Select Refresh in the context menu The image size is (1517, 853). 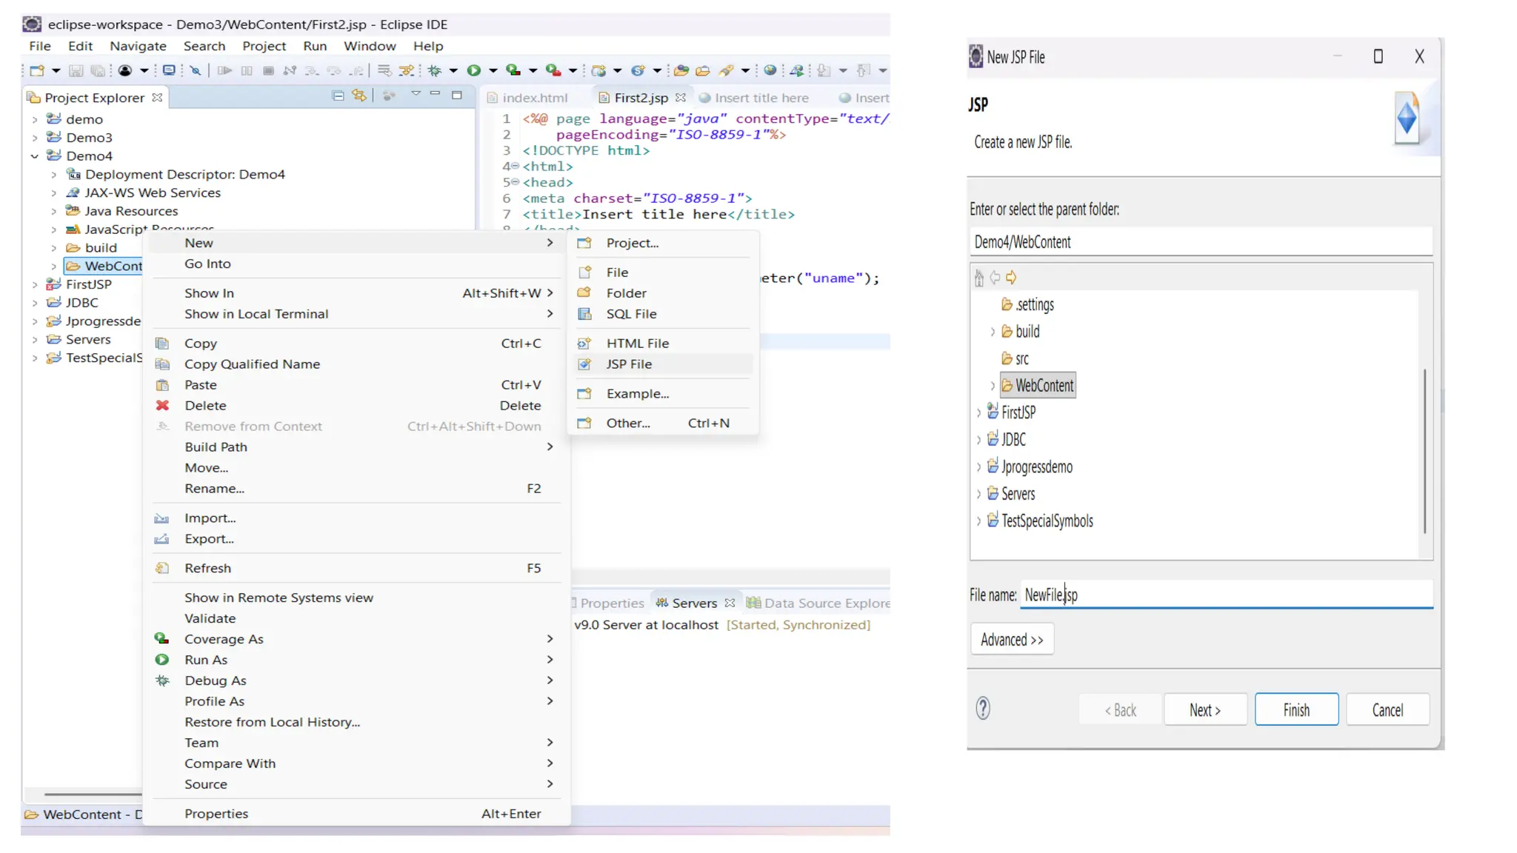207,568
